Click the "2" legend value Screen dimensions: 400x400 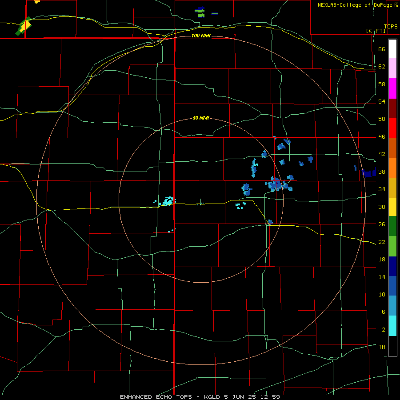click(384, 330)
